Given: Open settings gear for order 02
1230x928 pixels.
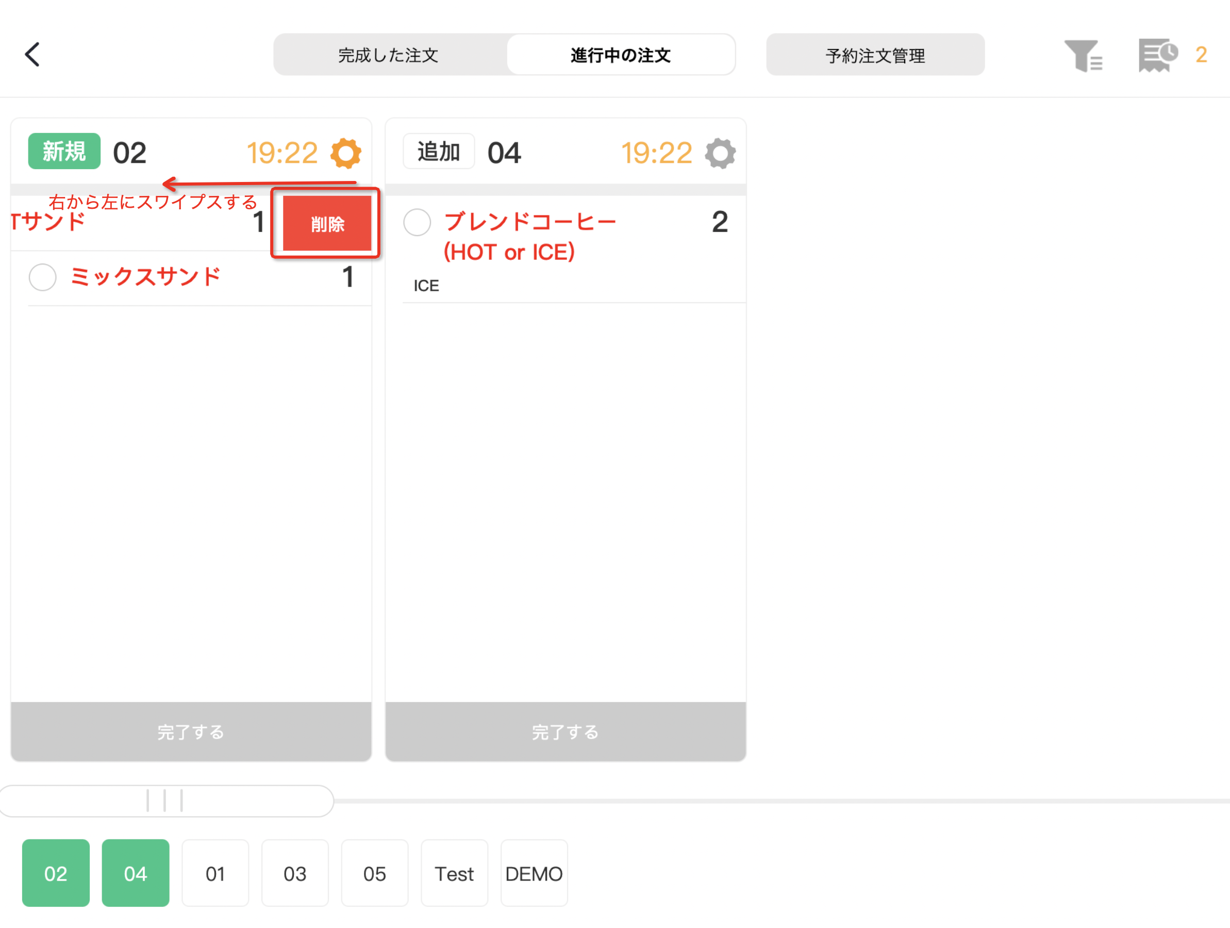Looking at the screenshot, I should (346, 153).
